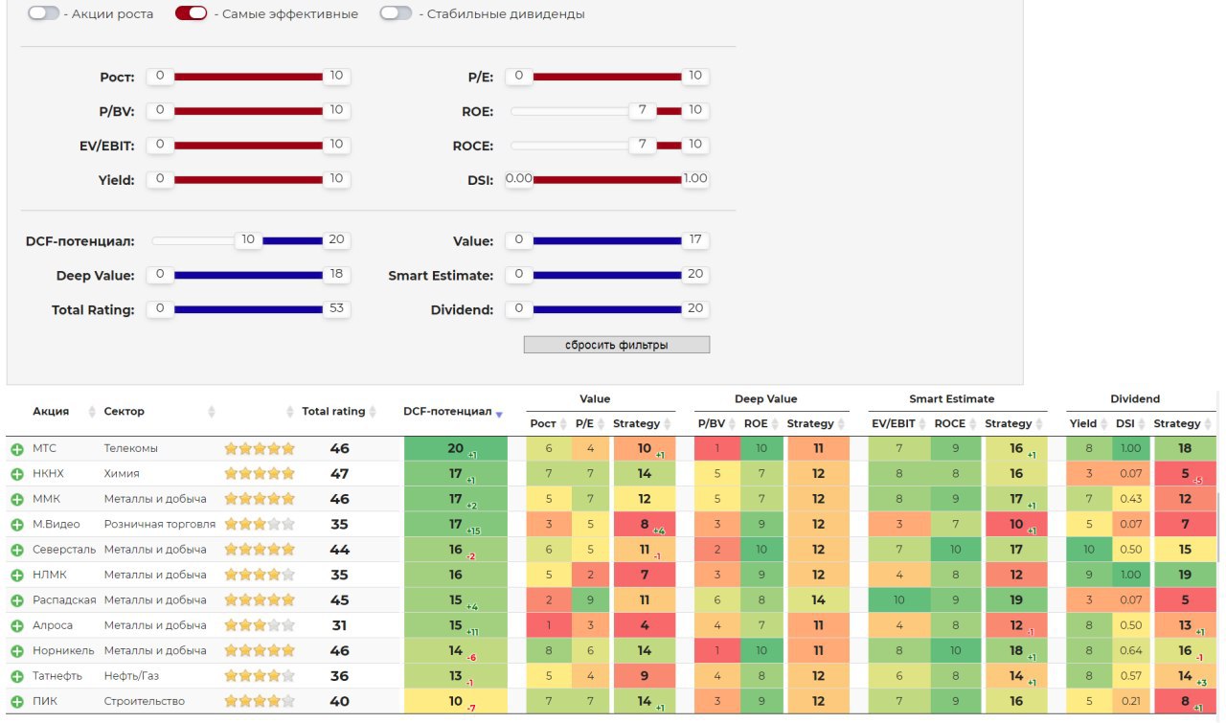The image size is (1226, 723).
Task: Click the ROE slider handle showing 7
Action: [x=643, y=110]
